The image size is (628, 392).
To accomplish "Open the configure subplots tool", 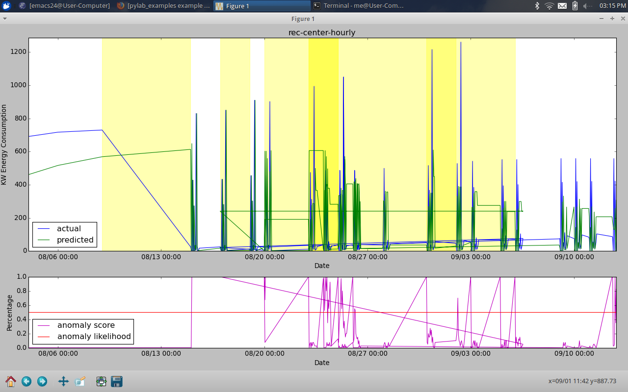I will (101, 381).
